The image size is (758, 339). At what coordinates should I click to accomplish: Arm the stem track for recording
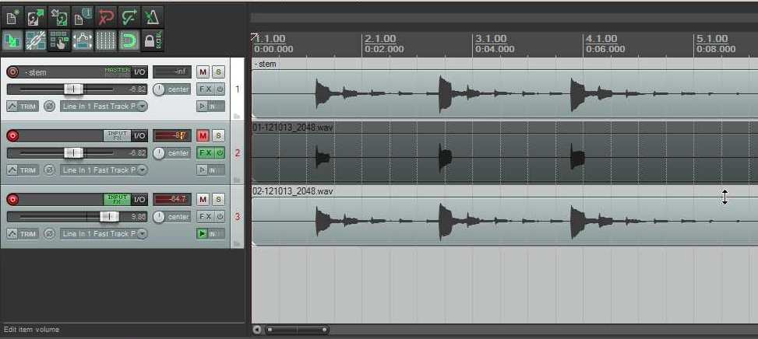tap(13, 72)
